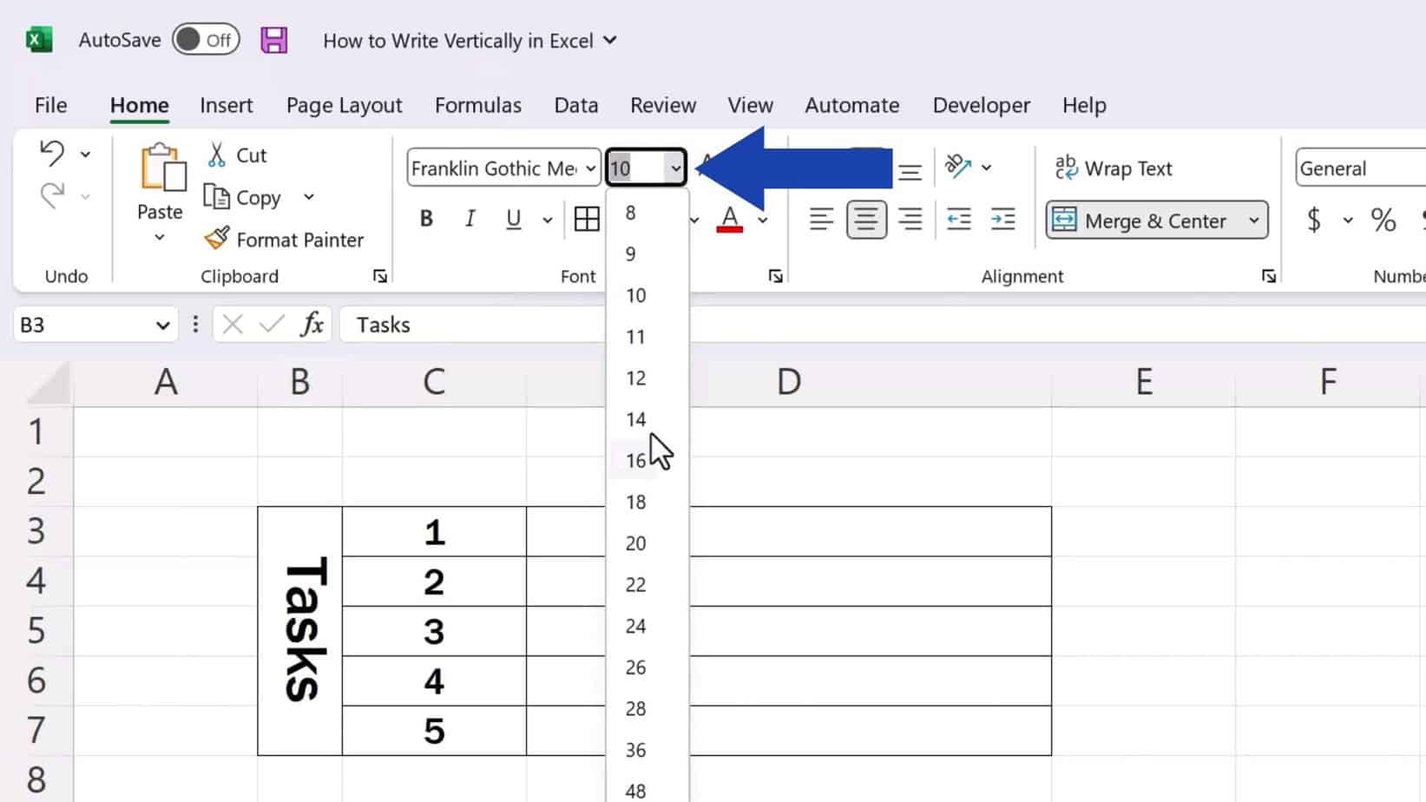Toggle bold formatting
1426x802 pixels.
pyautogui.click(x=425, y=219)
